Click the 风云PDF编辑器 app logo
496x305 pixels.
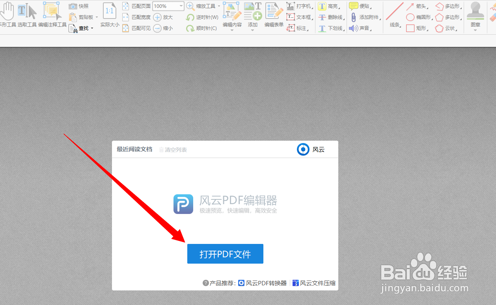pos(183,204)
